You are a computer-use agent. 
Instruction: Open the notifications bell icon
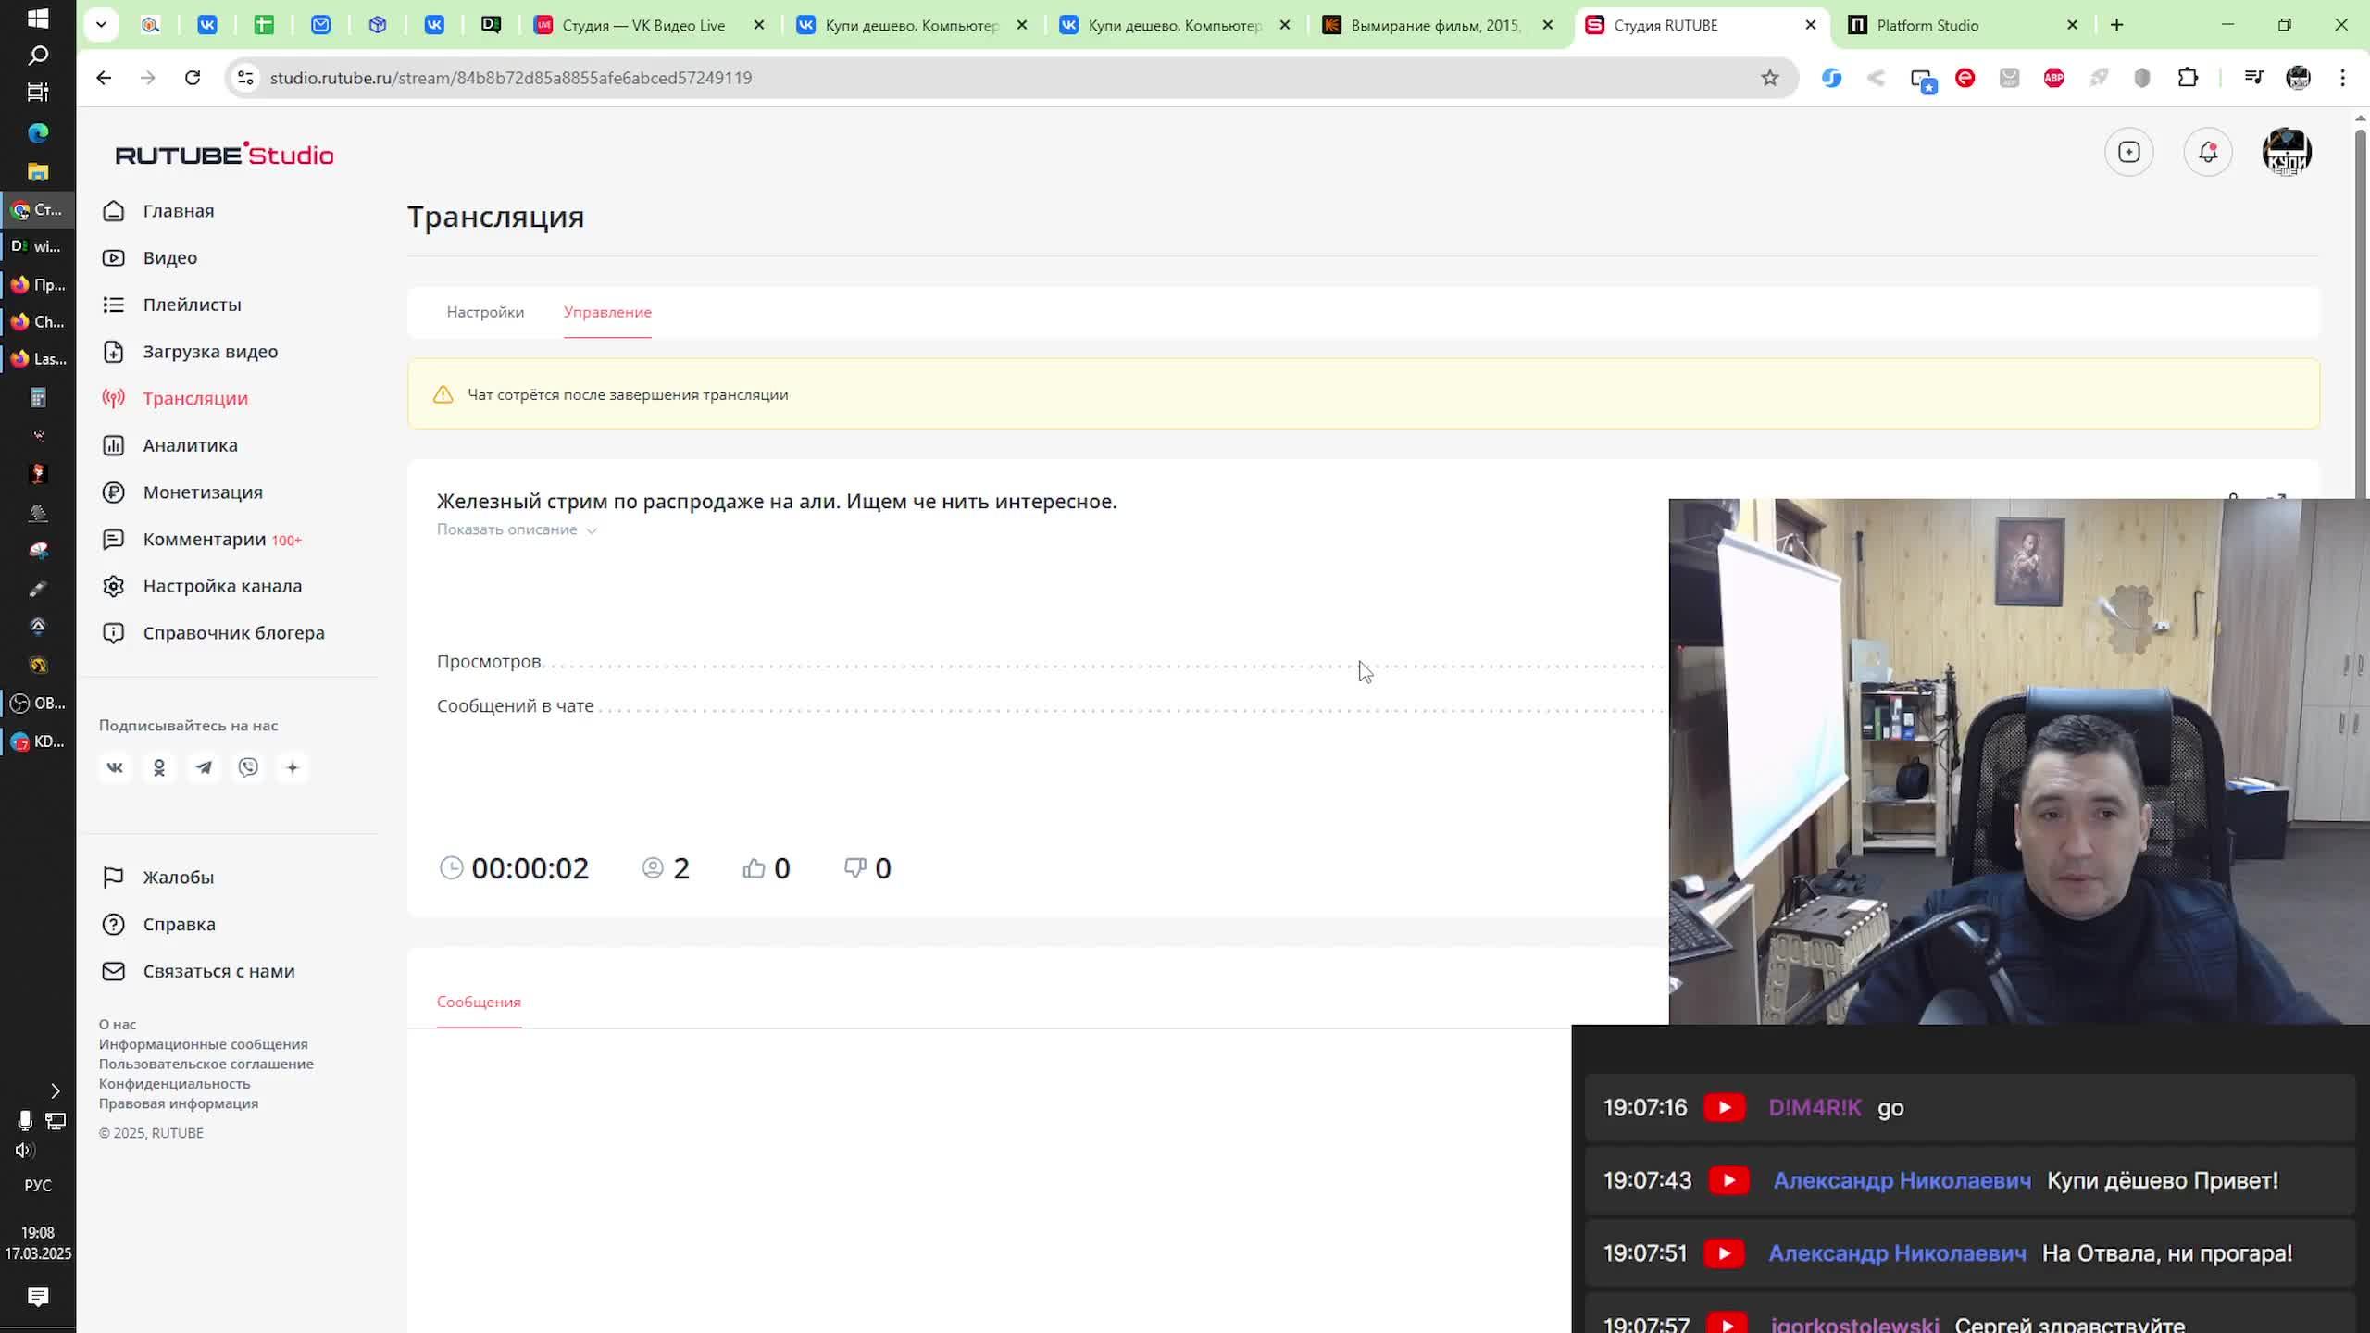(2207, 152)
